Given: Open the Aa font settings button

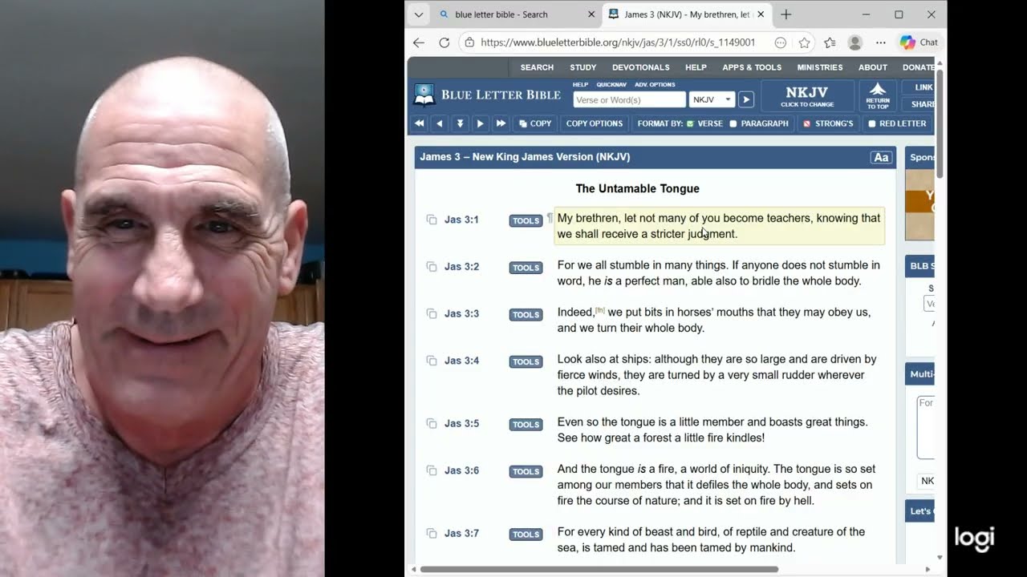Looking at the screenshot, I should 881,157.
